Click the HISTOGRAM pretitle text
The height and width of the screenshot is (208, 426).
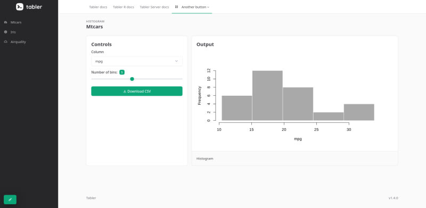pos(95,21)
